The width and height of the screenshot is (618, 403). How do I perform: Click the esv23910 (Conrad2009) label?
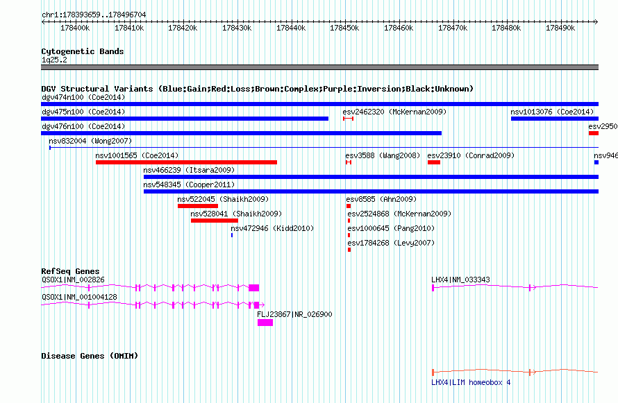(x=471, y=155)
